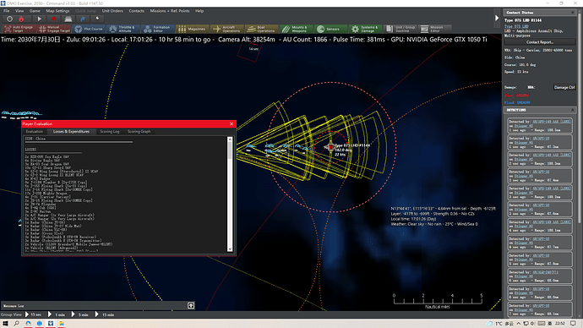Open the Map Settings menu
This screenshot has height=328, width=583.
(x=57, y=11)
